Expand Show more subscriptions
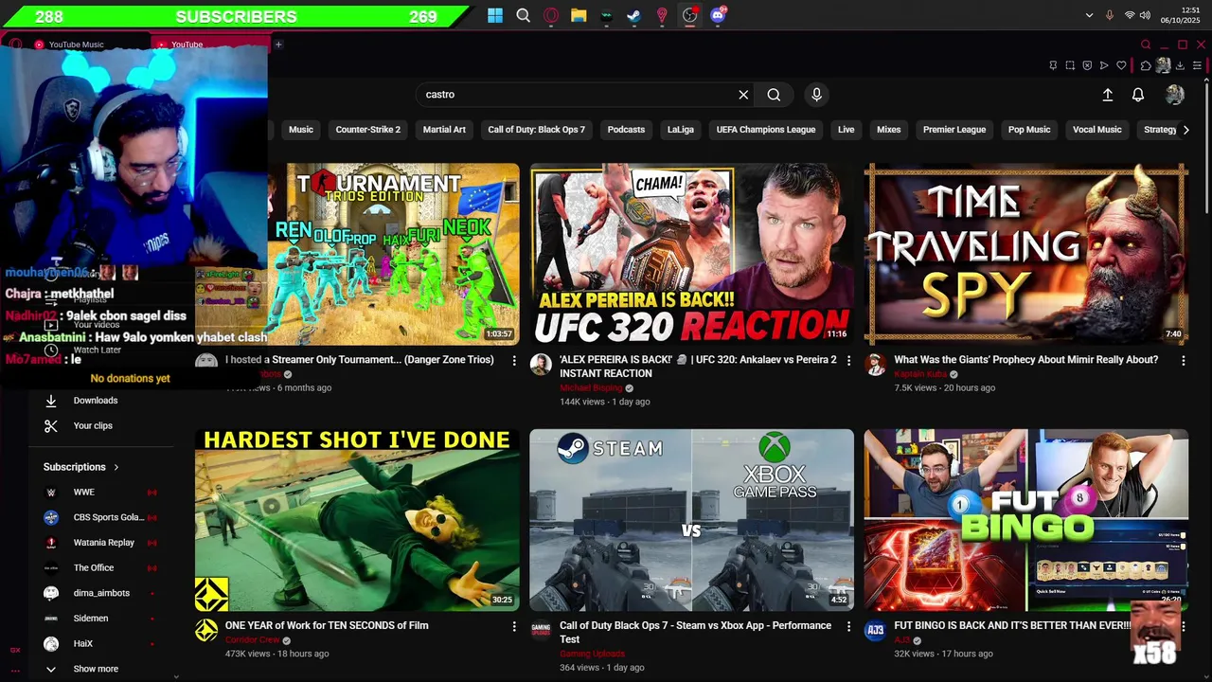 point(96,669)
